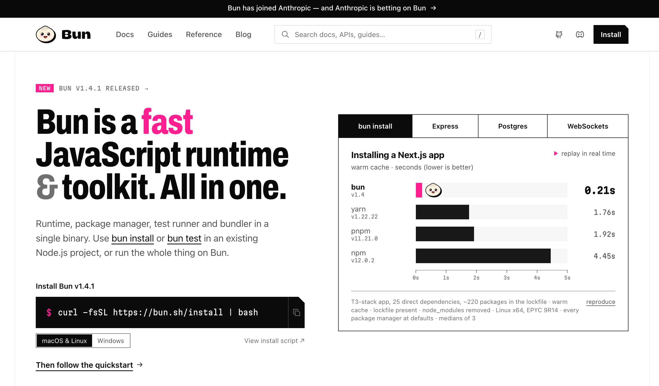Screen dimensions: 659x386
Task: Follow the 'bun test' inline link
Action: coord(184,238)
